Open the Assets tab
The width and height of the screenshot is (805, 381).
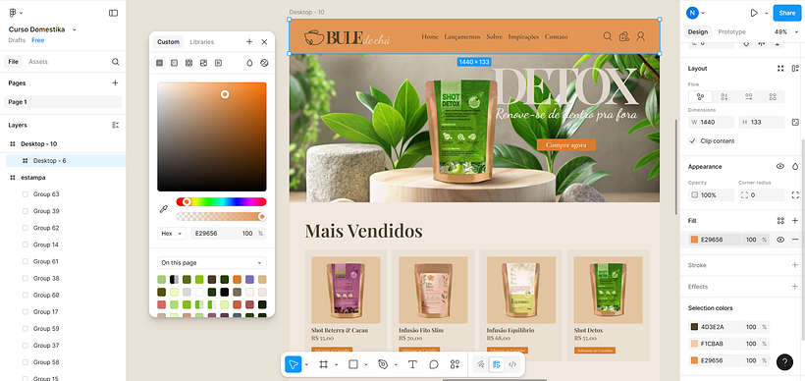pos(38,62)
